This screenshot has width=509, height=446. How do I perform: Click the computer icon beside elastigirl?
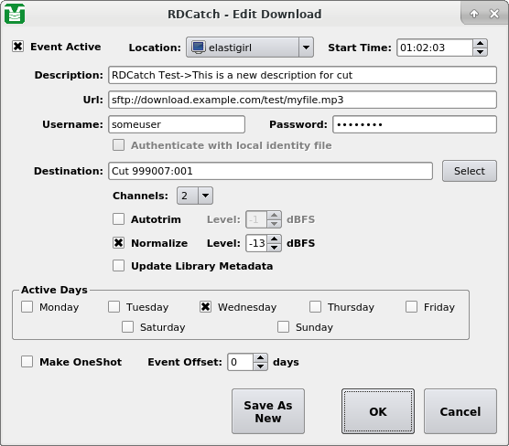click(198, 48)
